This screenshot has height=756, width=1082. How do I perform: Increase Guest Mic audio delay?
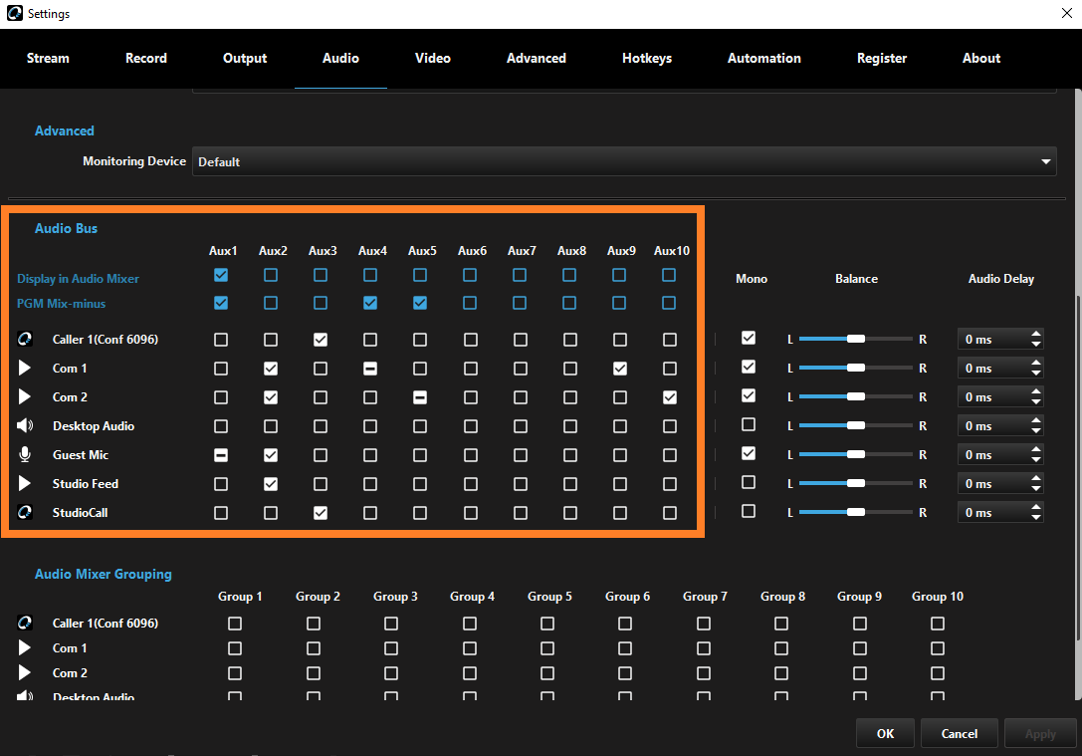[1036, 450]
